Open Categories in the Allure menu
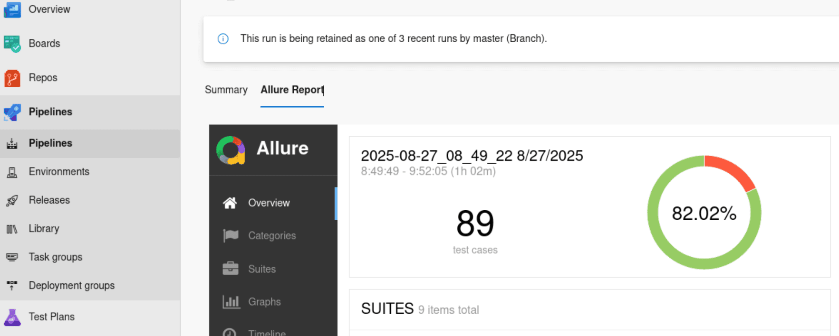839x336 pixels. [271, 235]
